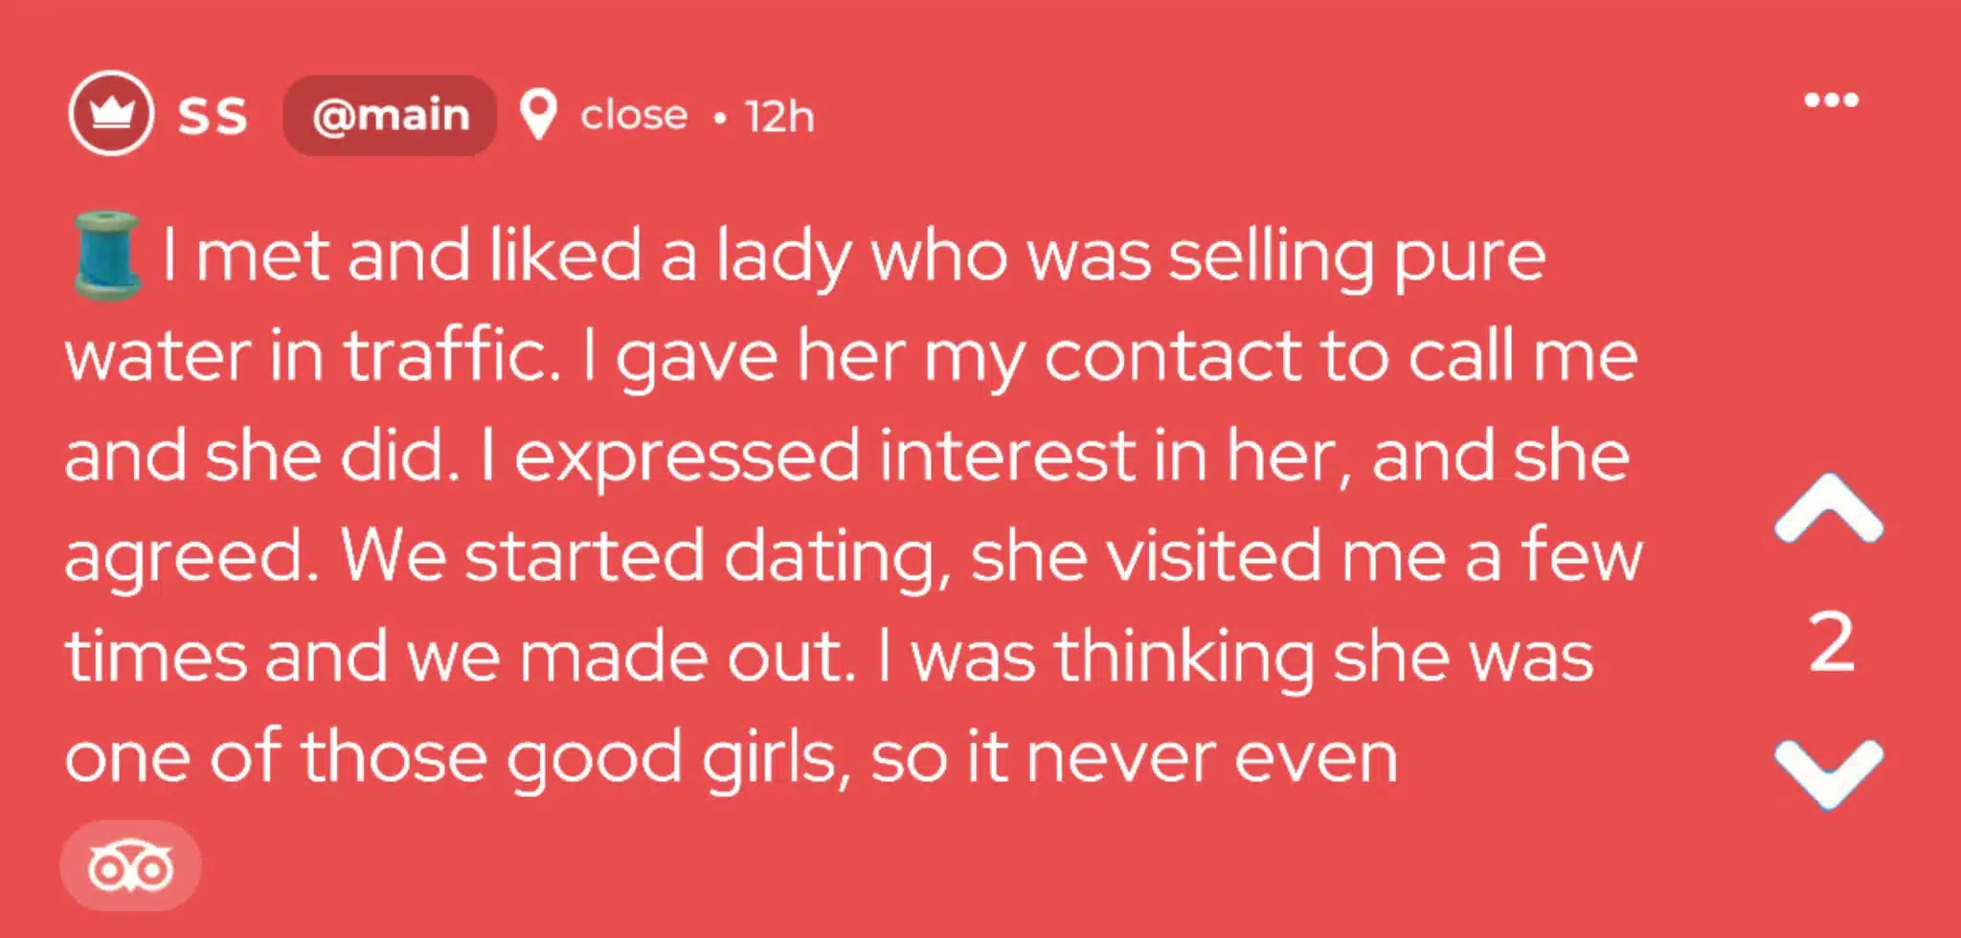Click the crown avatar icon
This screenshot has width=1961, height=938.
[111, 113]
